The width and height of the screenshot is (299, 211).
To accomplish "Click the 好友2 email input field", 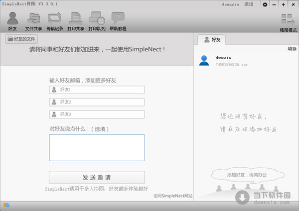I will point(97,102).
